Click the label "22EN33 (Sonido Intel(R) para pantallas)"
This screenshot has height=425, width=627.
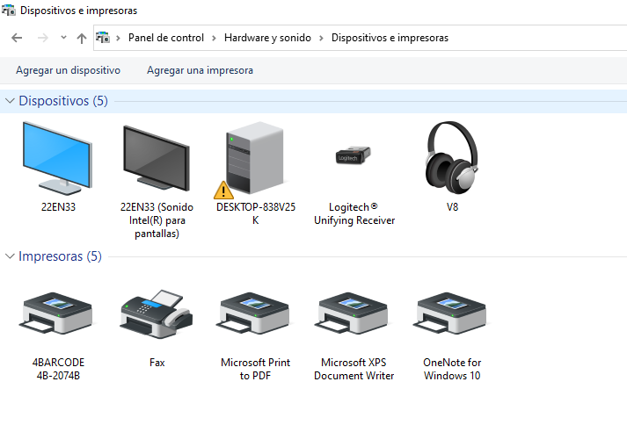[157, 220]
